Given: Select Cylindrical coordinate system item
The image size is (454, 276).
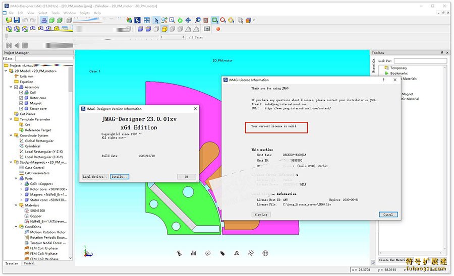Looking at the screenshot, I should tap(33, 146).
